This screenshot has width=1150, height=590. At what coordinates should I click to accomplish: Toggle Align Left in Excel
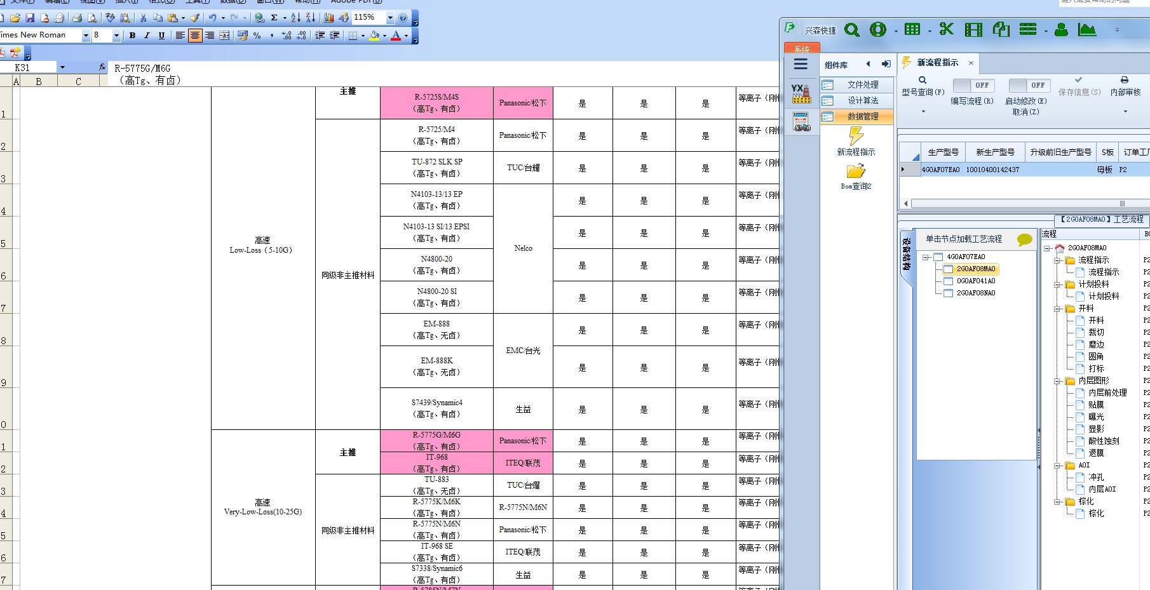click(x=180, y=36)
